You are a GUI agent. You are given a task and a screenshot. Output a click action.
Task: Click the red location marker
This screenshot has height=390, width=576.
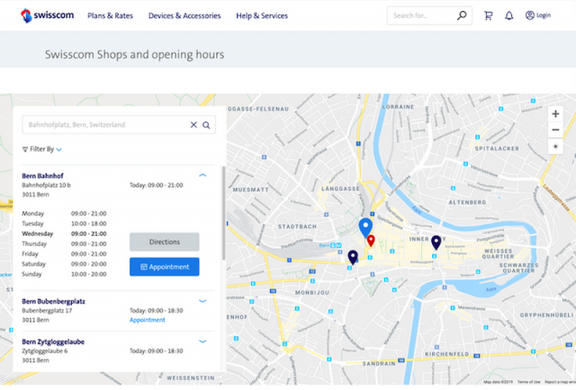[x=372, y=240]
